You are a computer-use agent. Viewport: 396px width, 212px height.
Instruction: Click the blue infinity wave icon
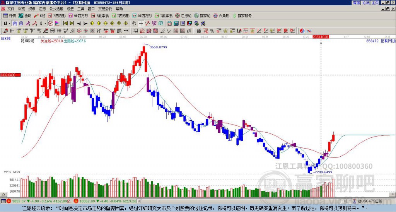click(309, 31)
